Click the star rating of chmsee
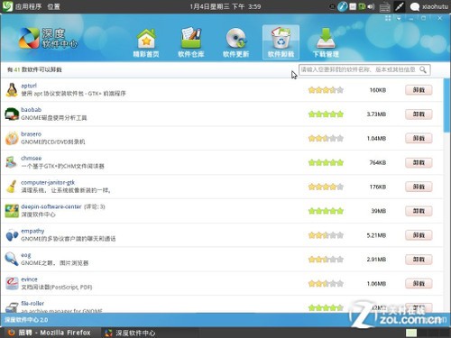 [x=326, y=162]
